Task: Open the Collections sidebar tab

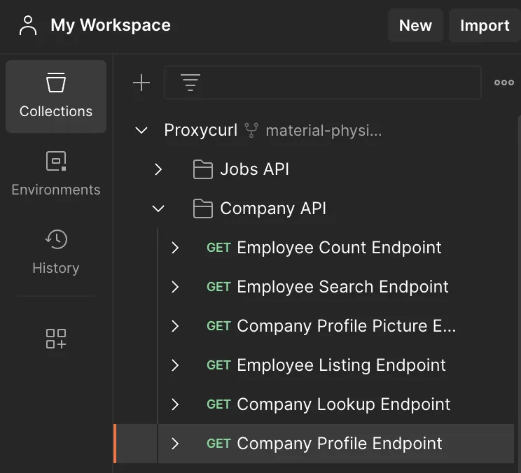Action: pyautogui.click(x=56, y=97)
